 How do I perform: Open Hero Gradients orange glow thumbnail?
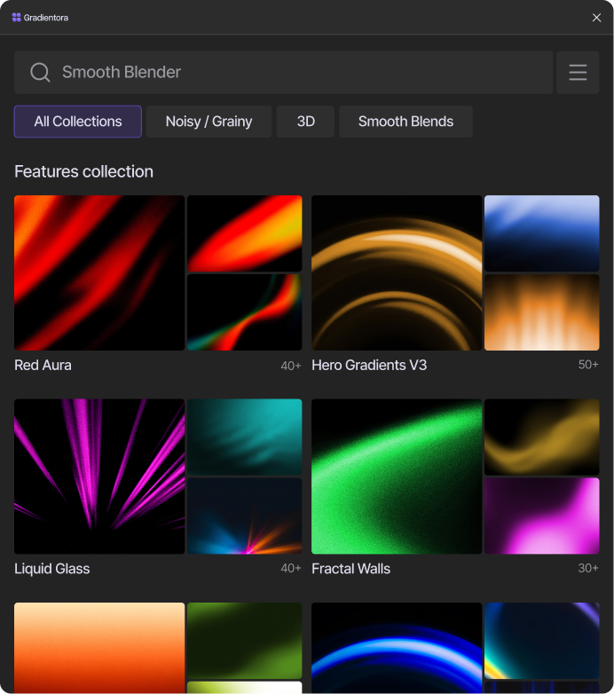(x=542, y=312)
